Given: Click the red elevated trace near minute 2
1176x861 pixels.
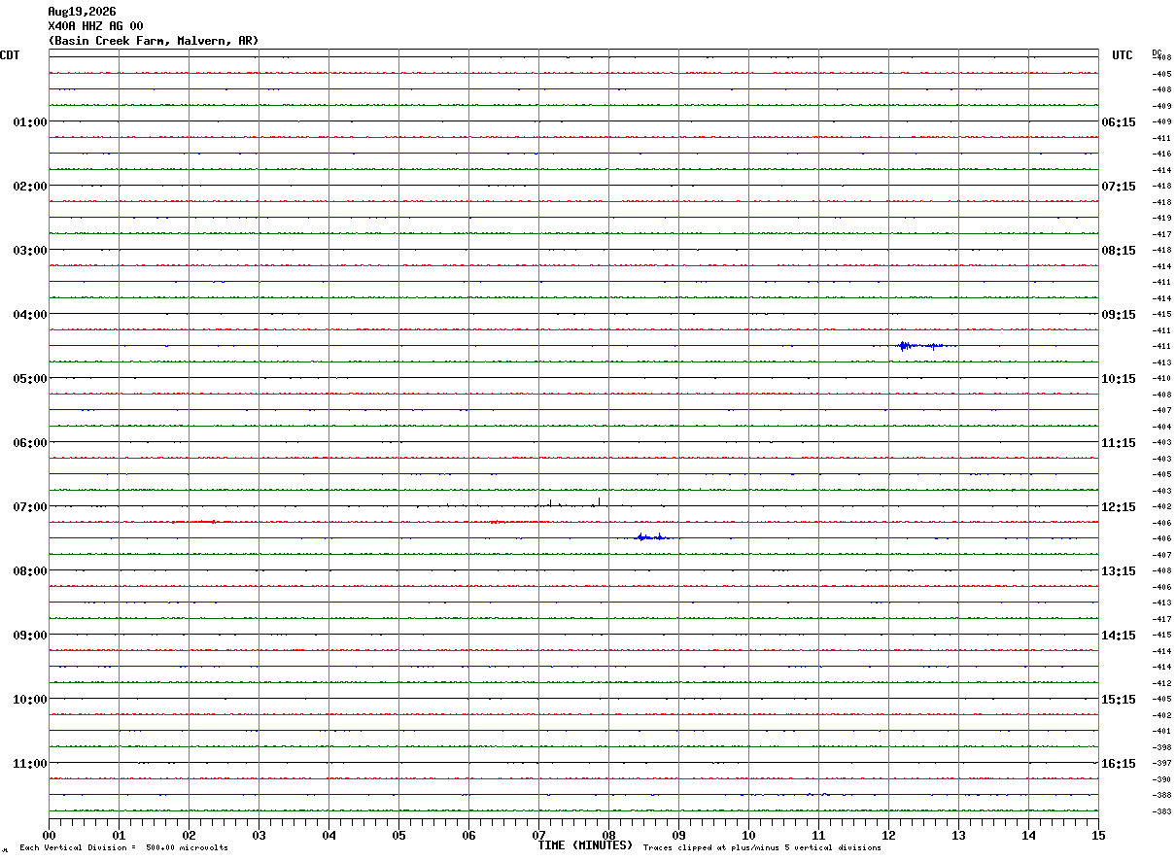Looking at the screenshot, I should tap(194, 522).
